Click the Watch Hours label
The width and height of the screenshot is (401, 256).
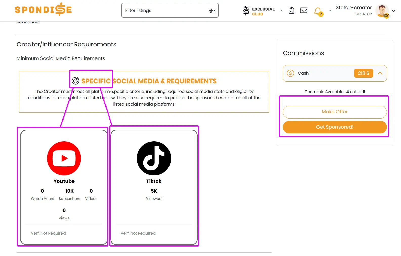[43, 199]
